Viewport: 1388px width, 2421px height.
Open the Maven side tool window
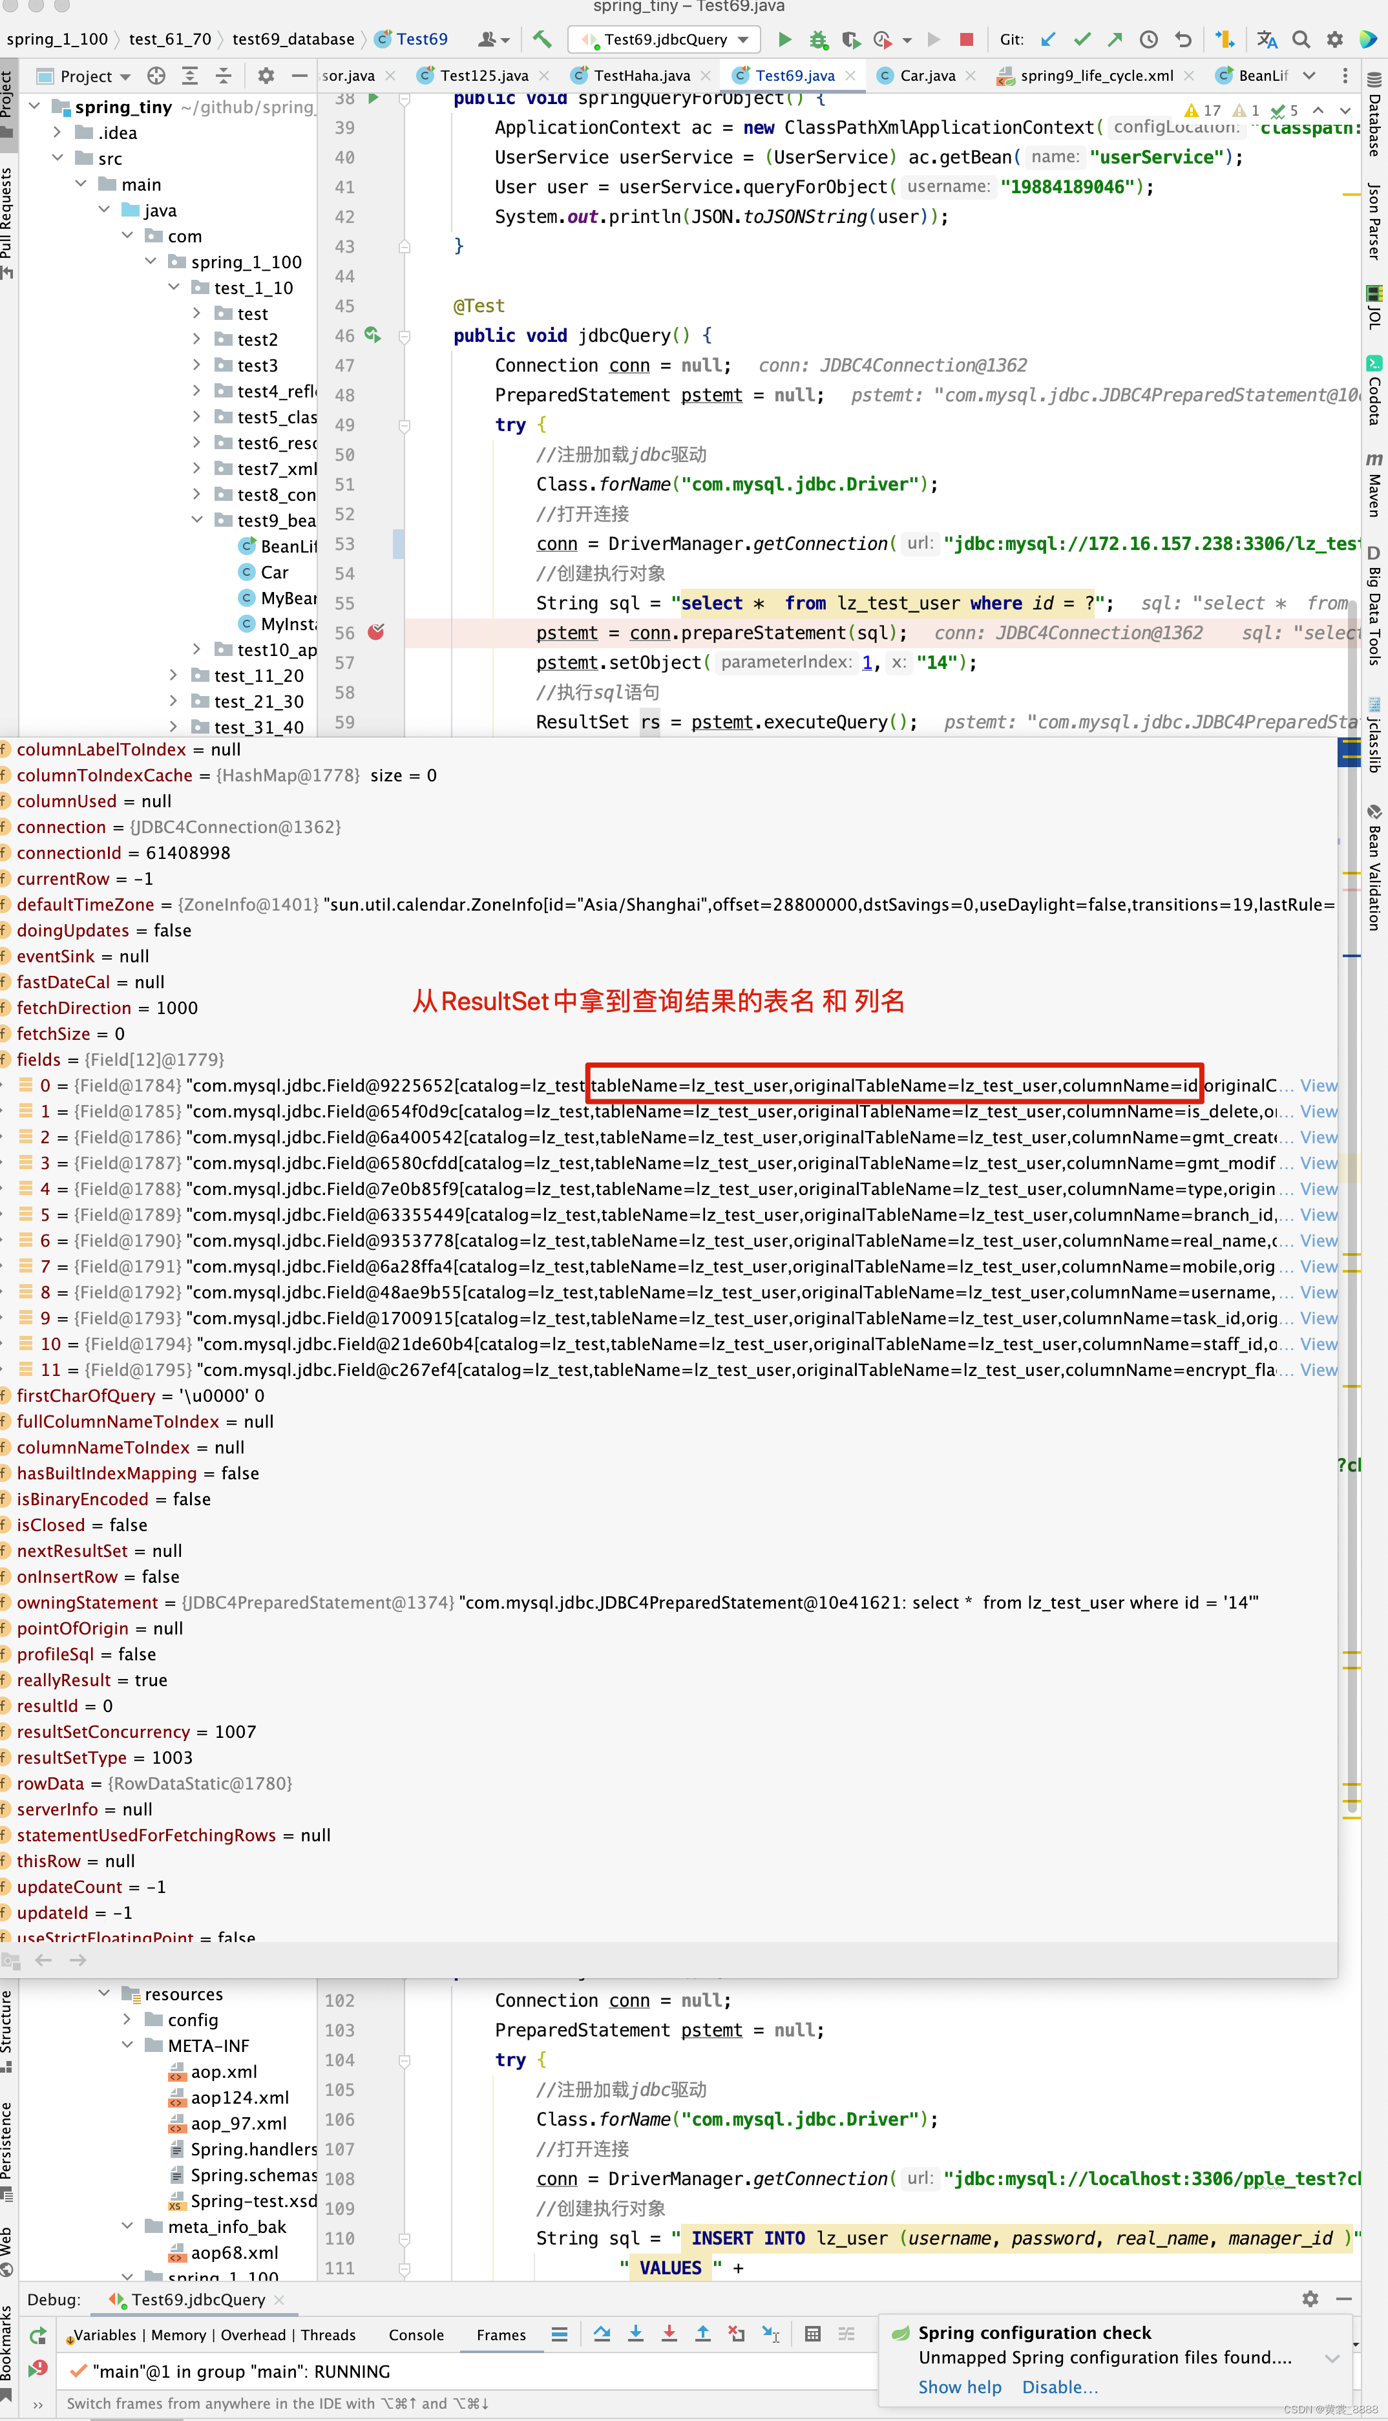pos(1374,484)
